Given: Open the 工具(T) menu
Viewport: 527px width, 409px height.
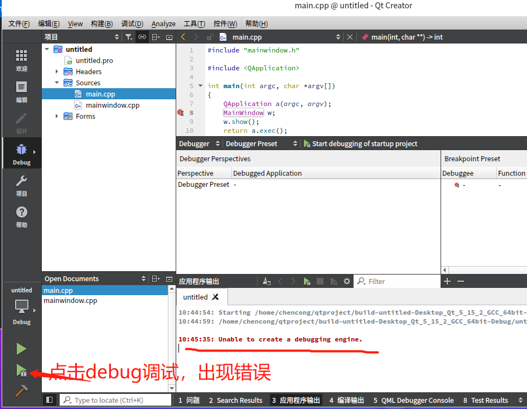Looking at the screenshot, I should click(x=194, y=23).
